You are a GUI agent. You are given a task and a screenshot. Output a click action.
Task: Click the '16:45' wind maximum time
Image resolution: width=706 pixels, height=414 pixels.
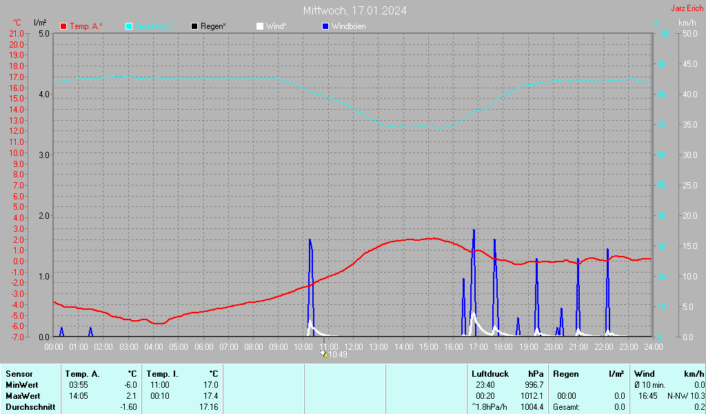click(x=647, y=396)
